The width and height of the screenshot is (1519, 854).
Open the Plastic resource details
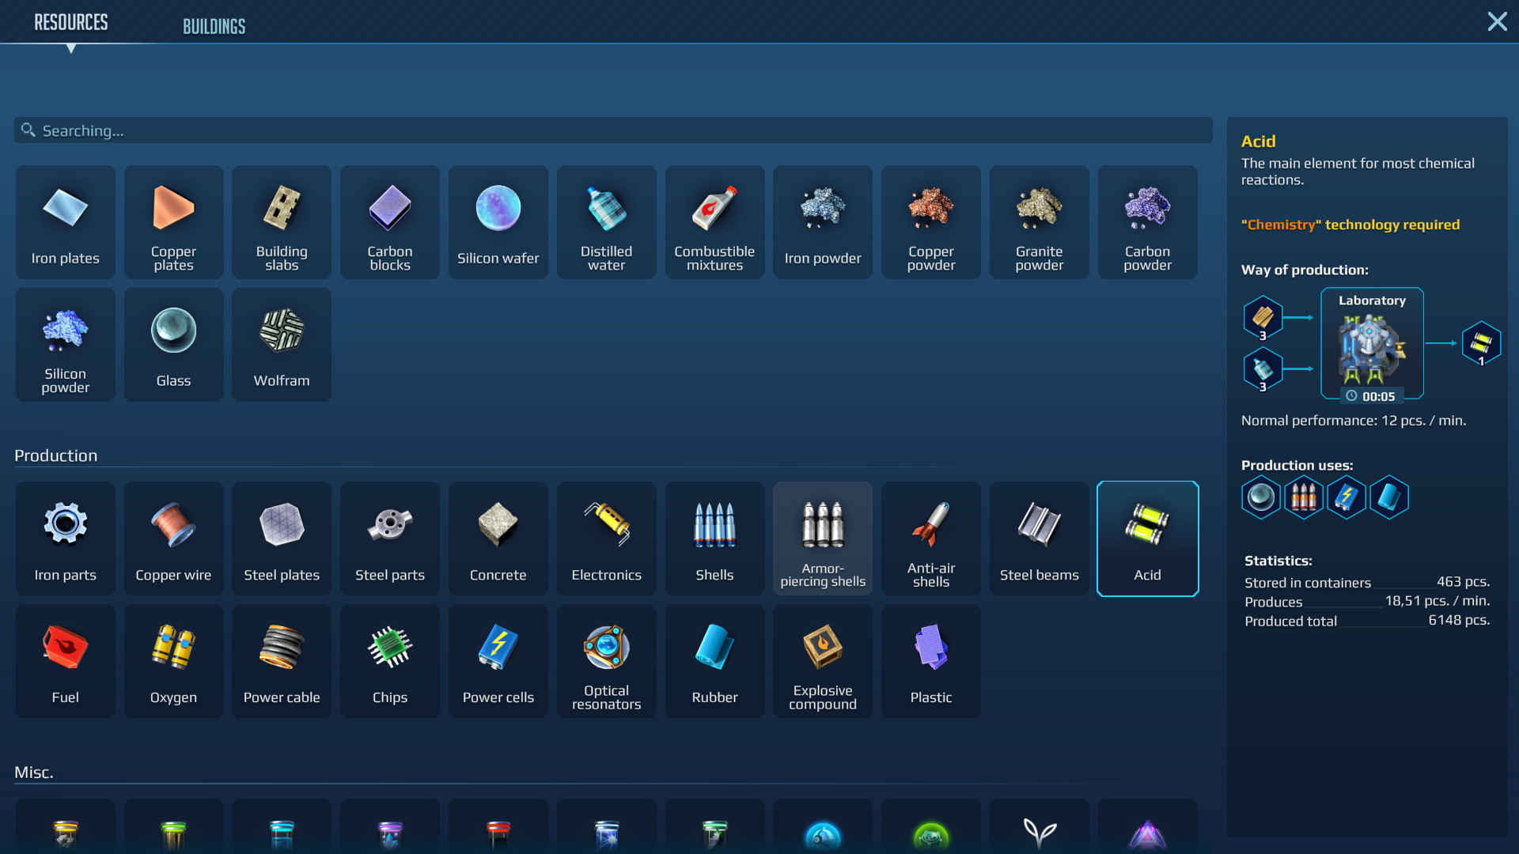coord(930,661)
